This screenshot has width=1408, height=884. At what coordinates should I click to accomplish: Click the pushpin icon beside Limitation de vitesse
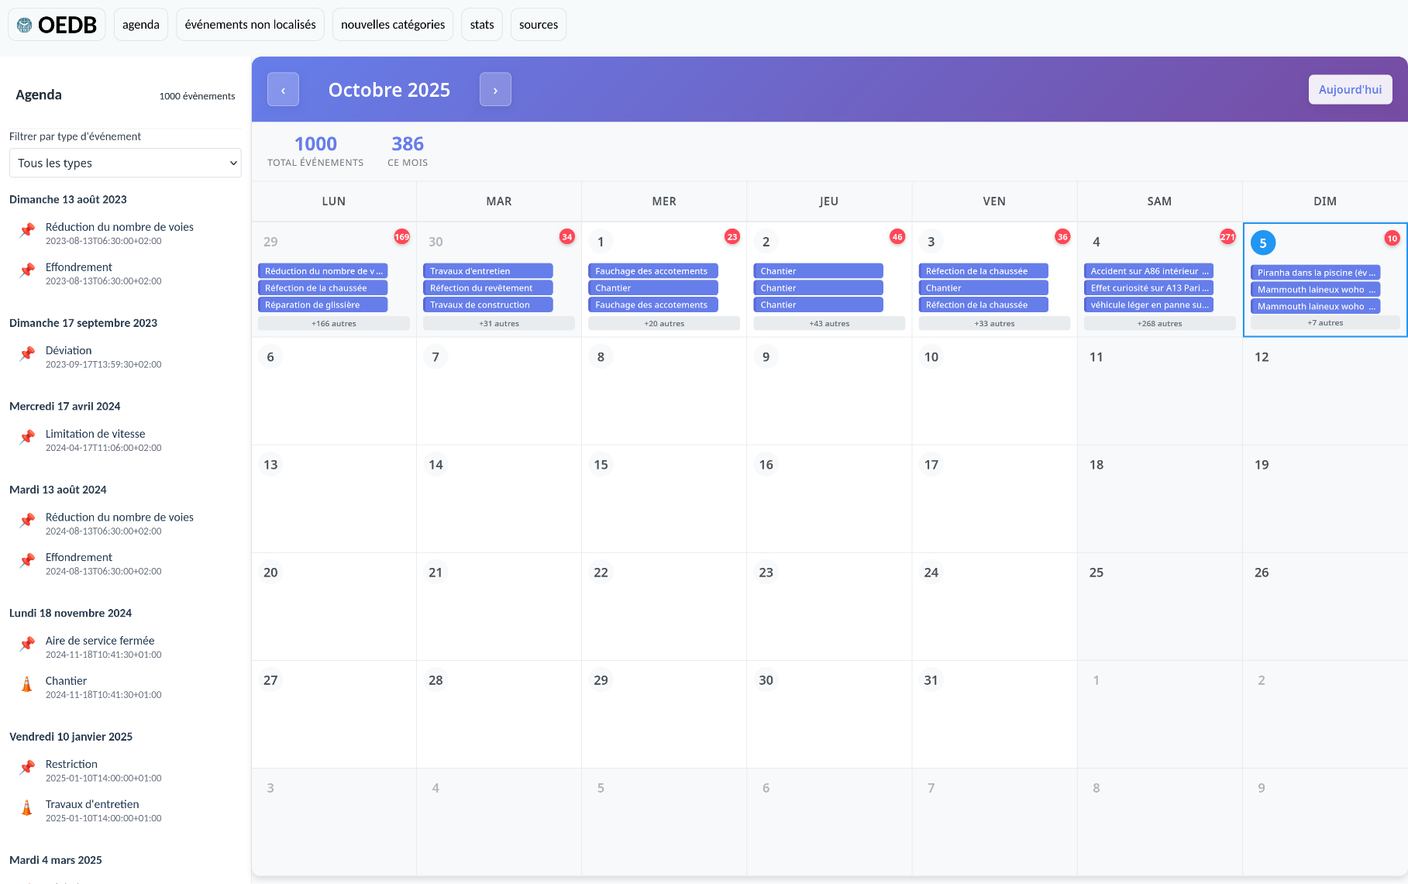[x=27, y=438]
